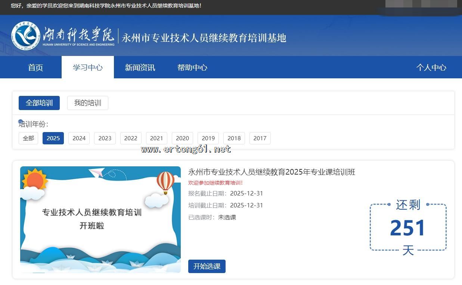This screenshot has width=462, height=285.
Task: Select the 2025 year filter
Action: pos(53,138)
